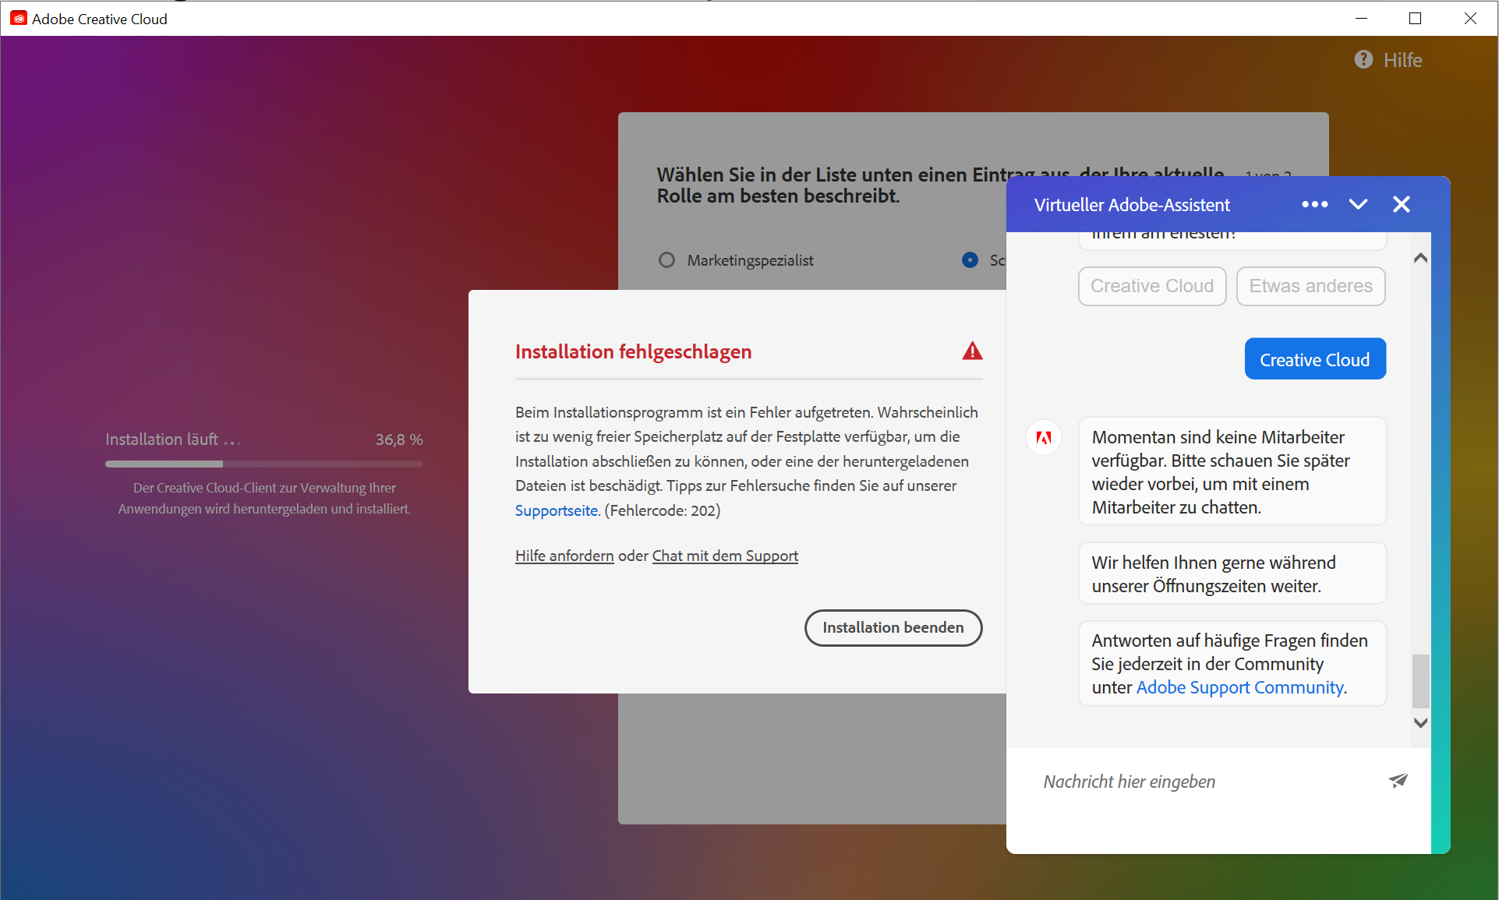Click the red warning triangle icon

[972, 351]
